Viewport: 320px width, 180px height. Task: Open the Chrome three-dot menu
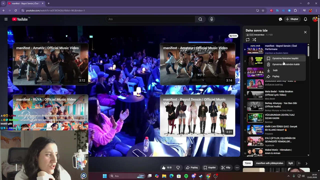(316, 10)
